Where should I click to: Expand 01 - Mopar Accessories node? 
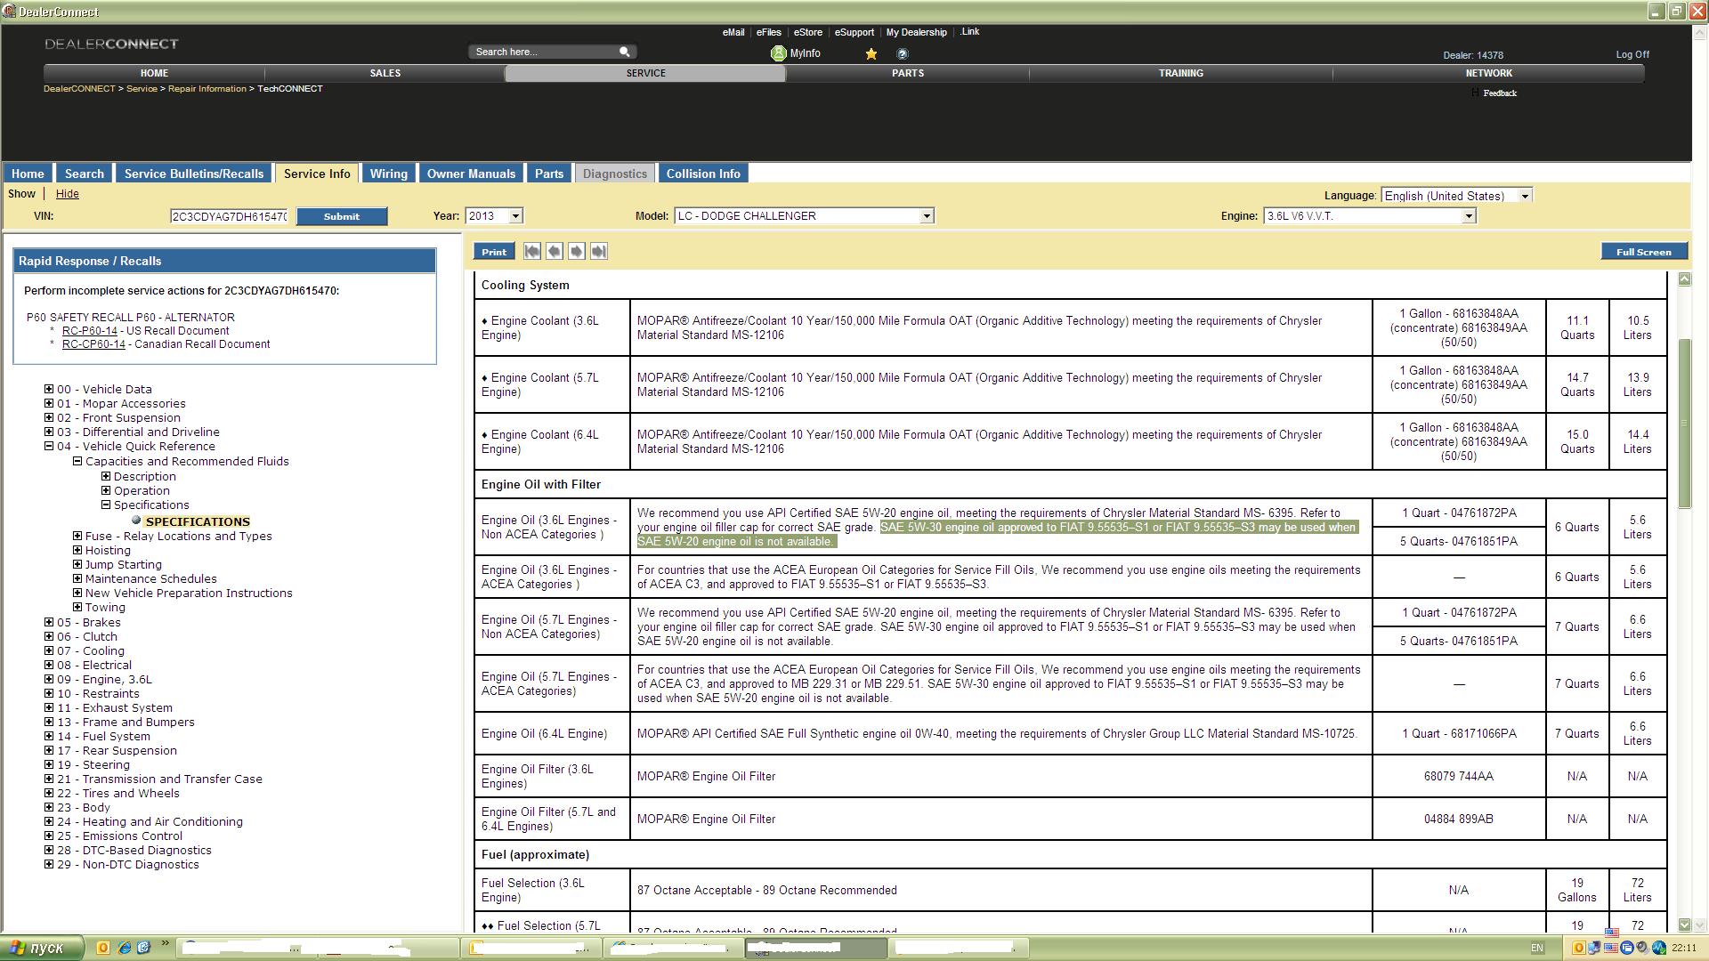(49, 403)
